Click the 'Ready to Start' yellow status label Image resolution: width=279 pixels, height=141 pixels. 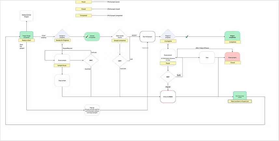tap(26, 41)
